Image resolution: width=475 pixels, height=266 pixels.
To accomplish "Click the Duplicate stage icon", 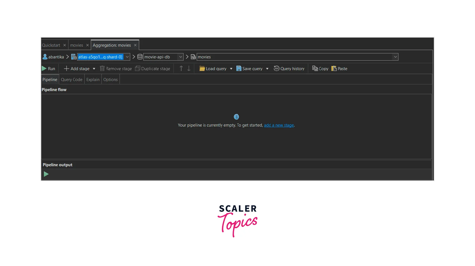I will 137,68.
